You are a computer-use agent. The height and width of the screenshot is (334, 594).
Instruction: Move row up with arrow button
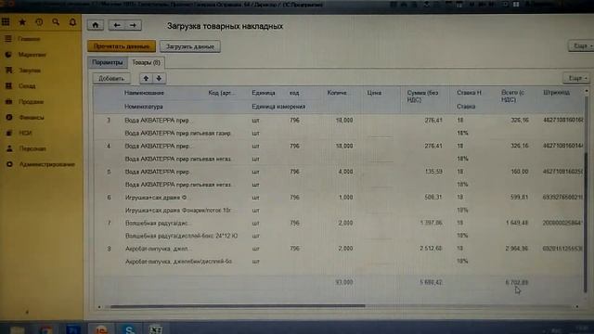(146, 78)
